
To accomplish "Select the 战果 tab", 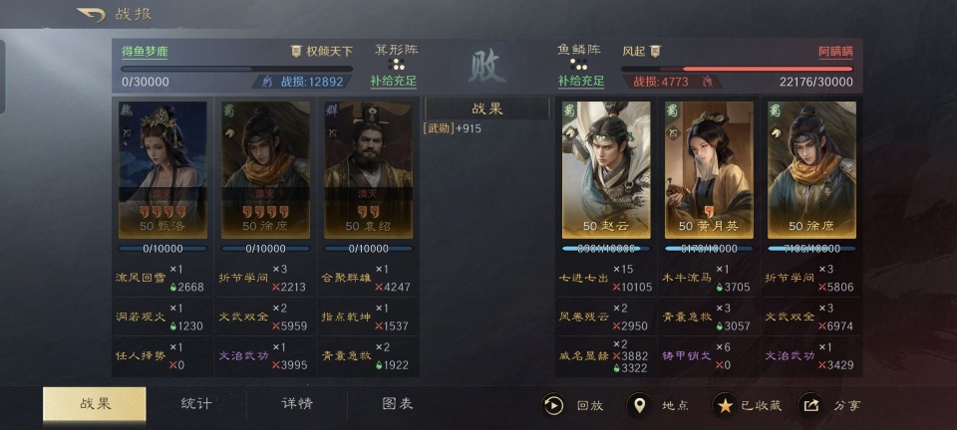I will click(95, 404).
